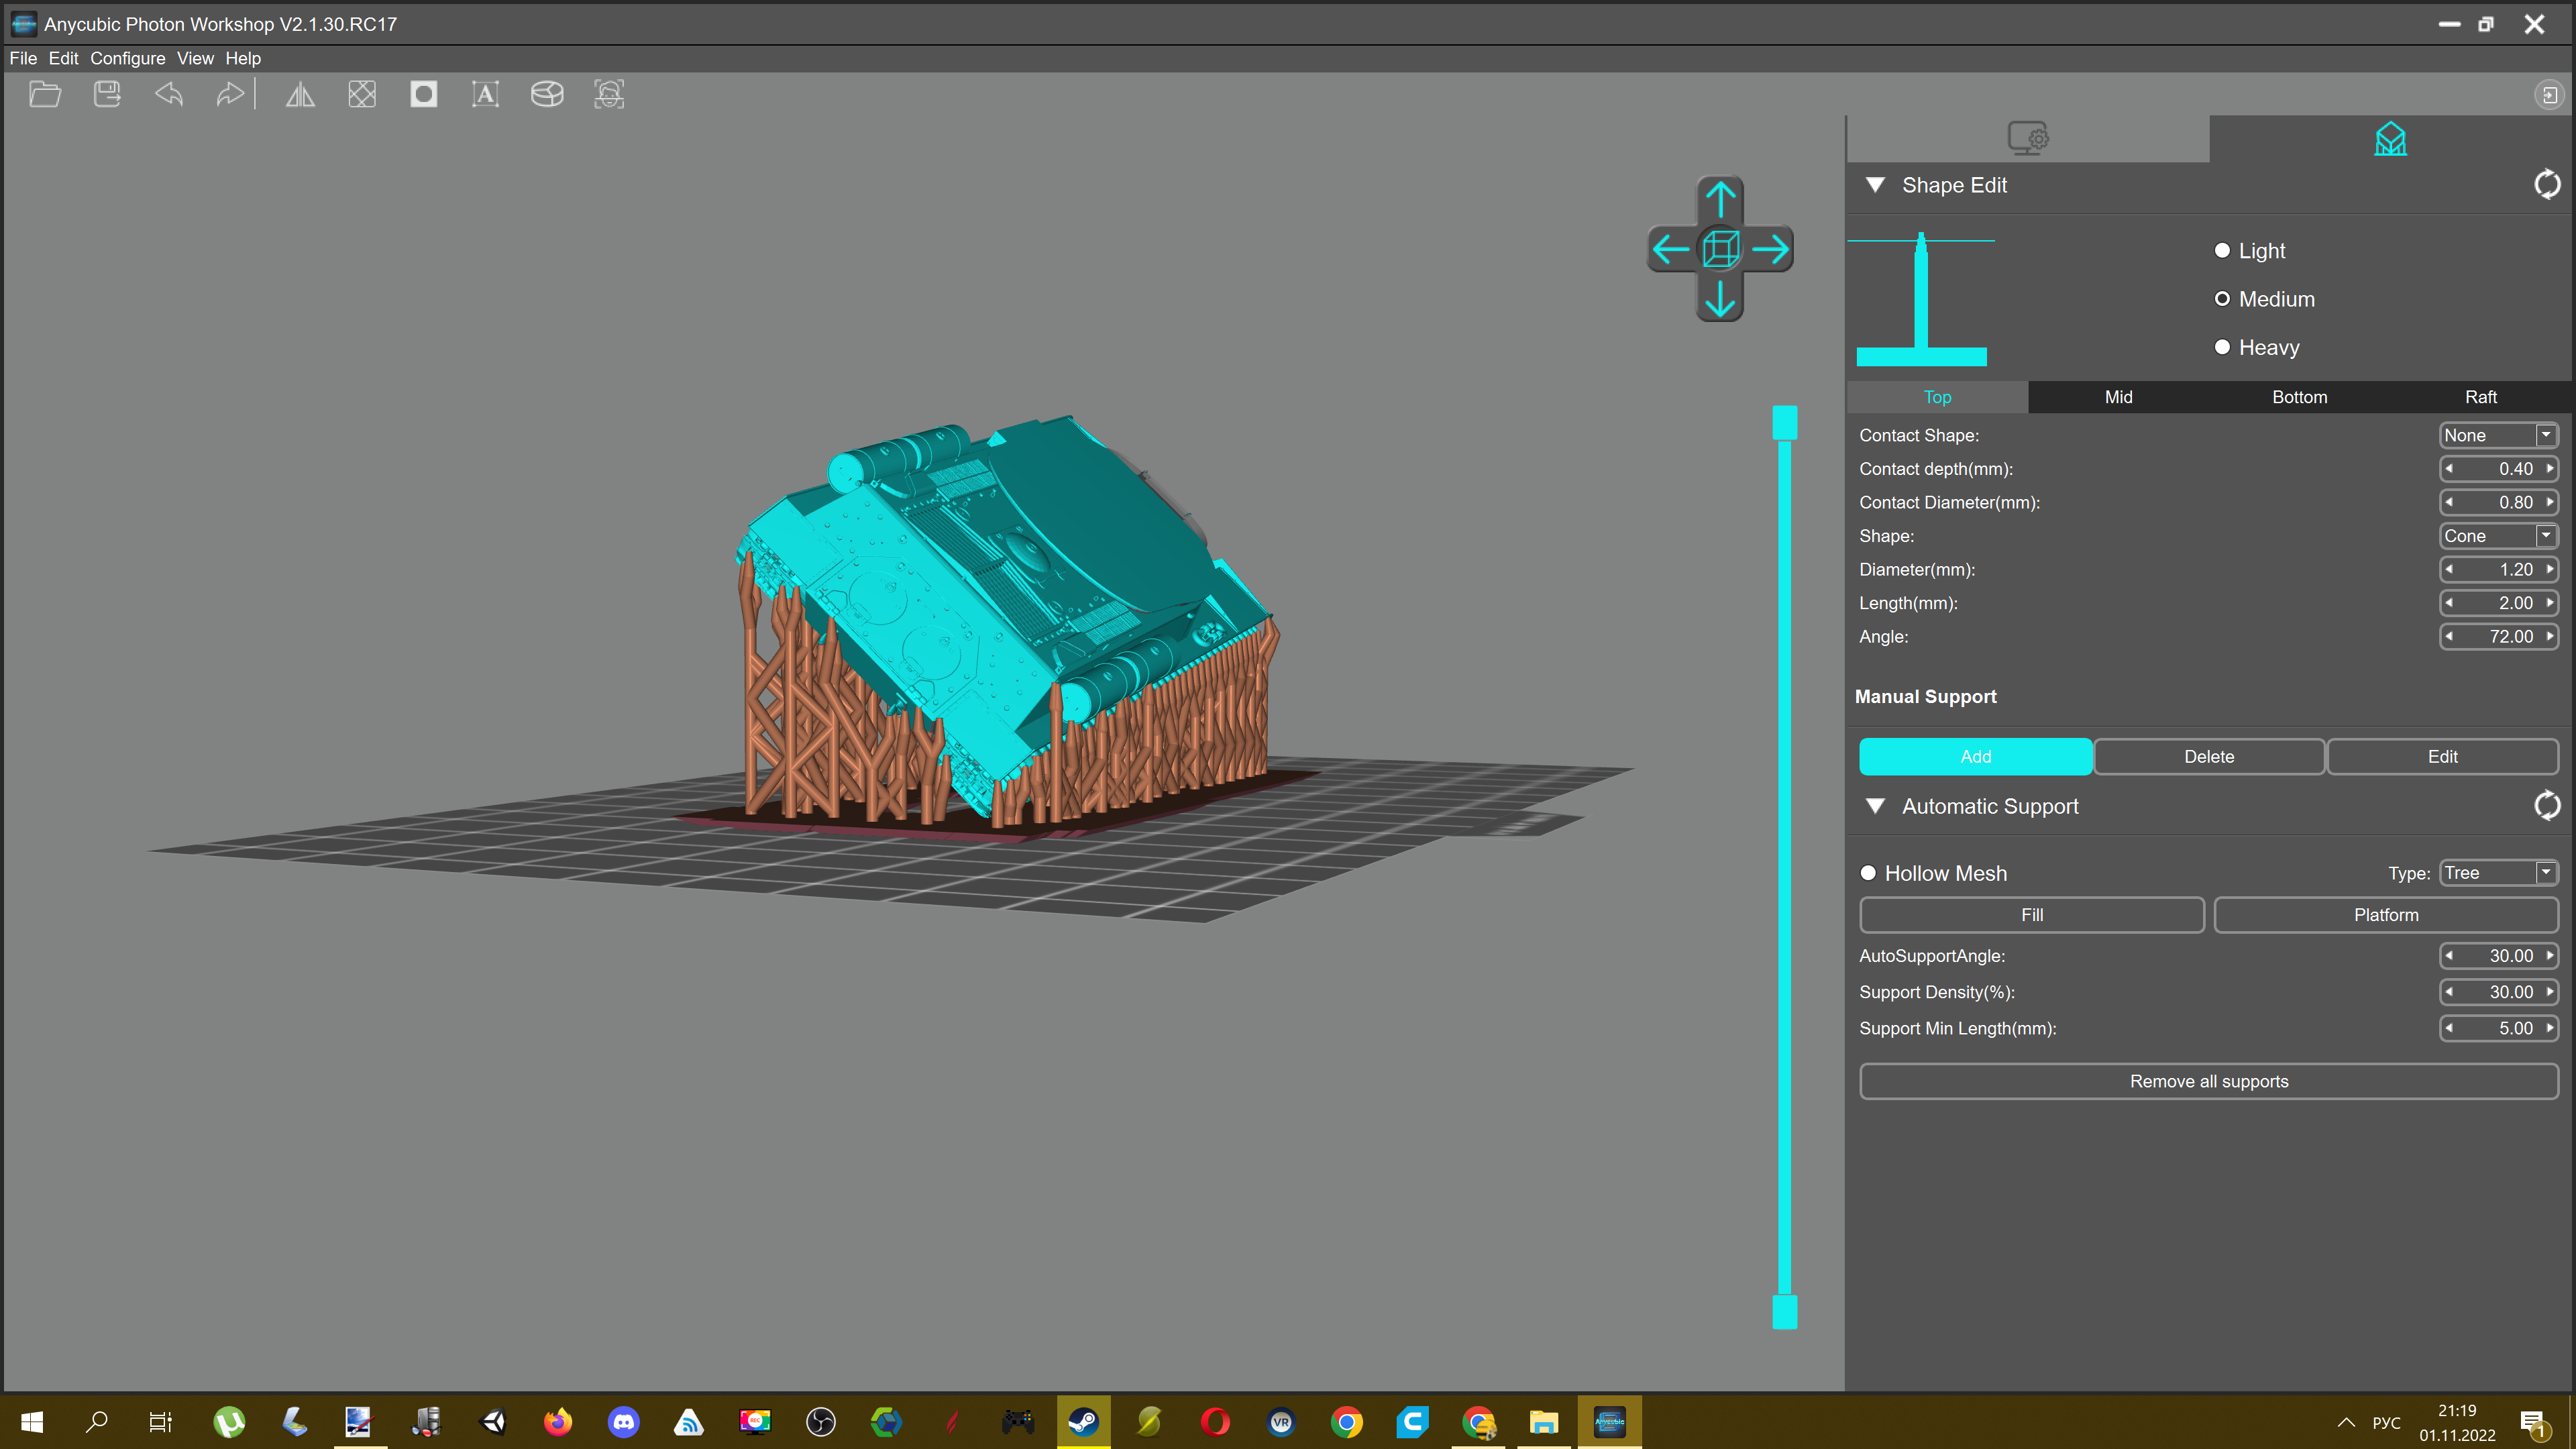Click the Platform auto support button
The height and width of the screenshot is (1449, 2576).
click(x=2385, y=915)
